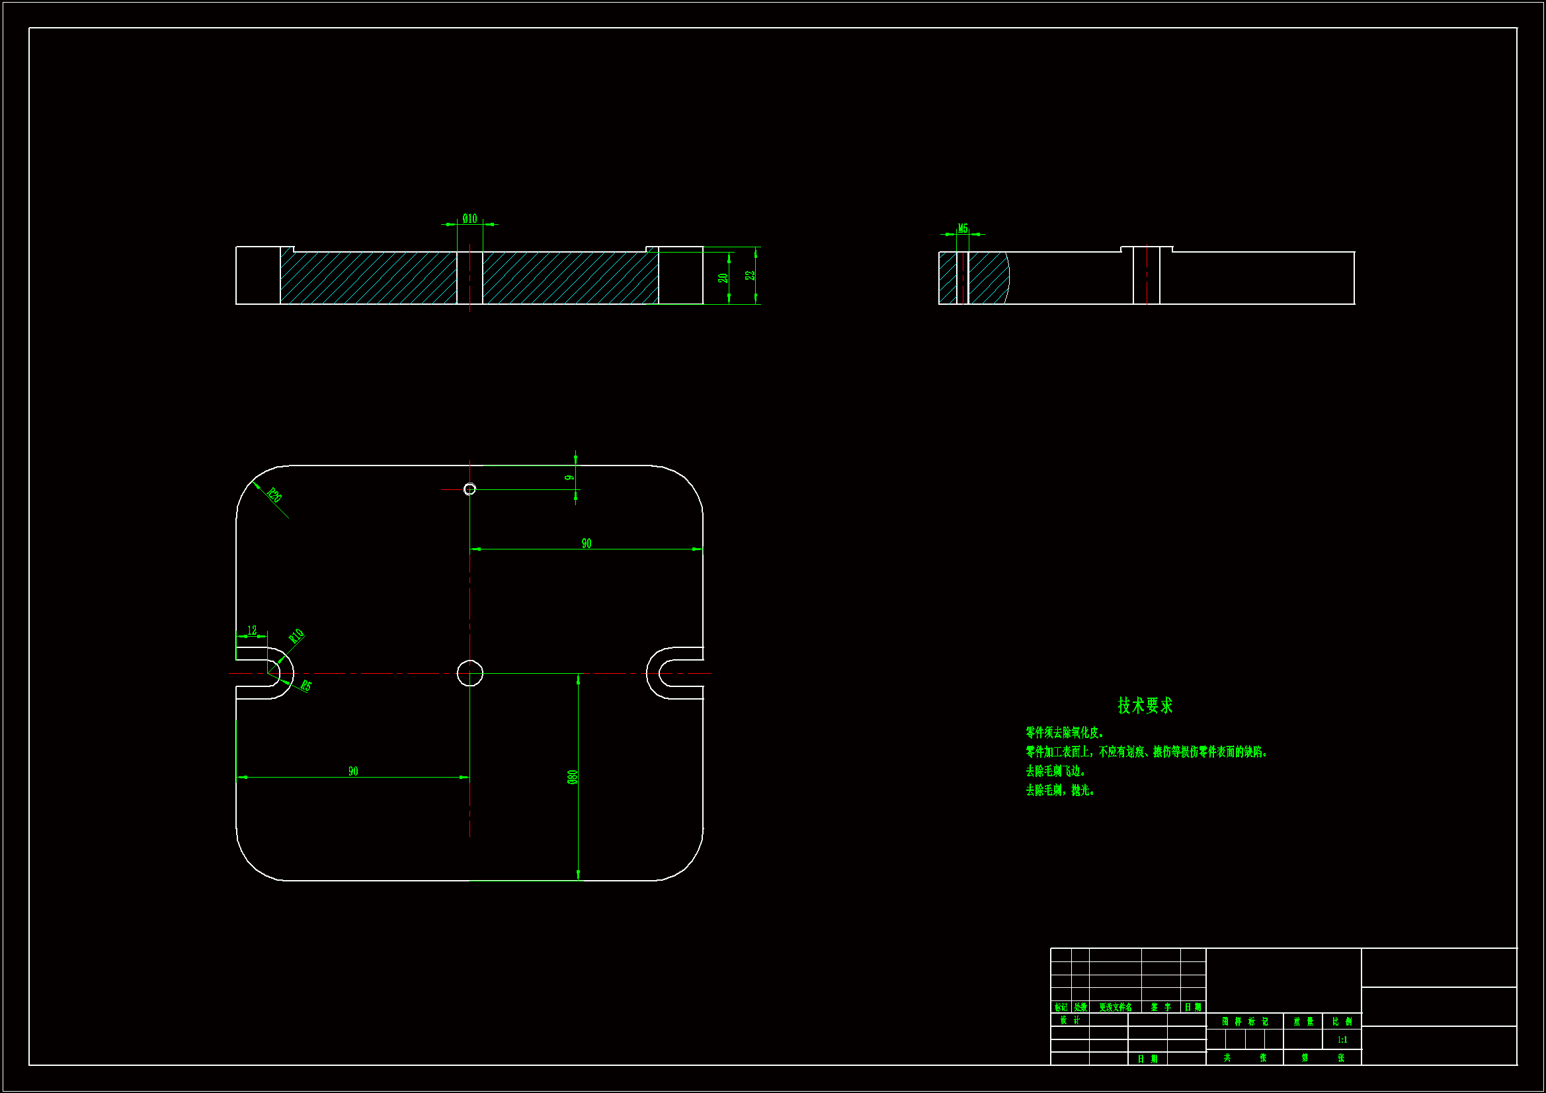
Task: Select the 12 slot depth dimension
Action: point(252,630)
